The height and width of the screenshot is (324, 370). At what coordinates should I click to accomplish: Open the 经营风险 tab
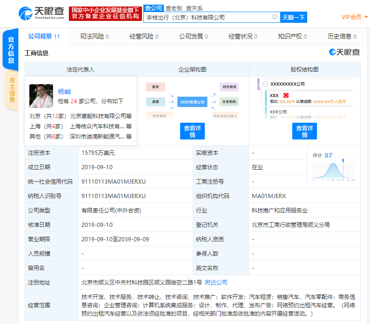(x=144, y=36)
